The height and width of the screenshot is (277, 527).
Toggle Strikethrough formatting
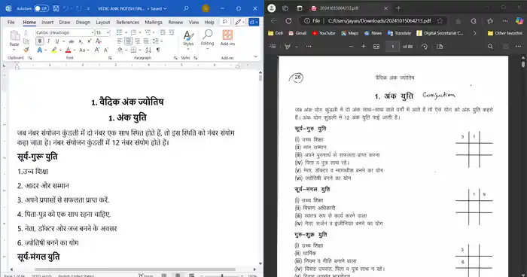coord(72,41)
